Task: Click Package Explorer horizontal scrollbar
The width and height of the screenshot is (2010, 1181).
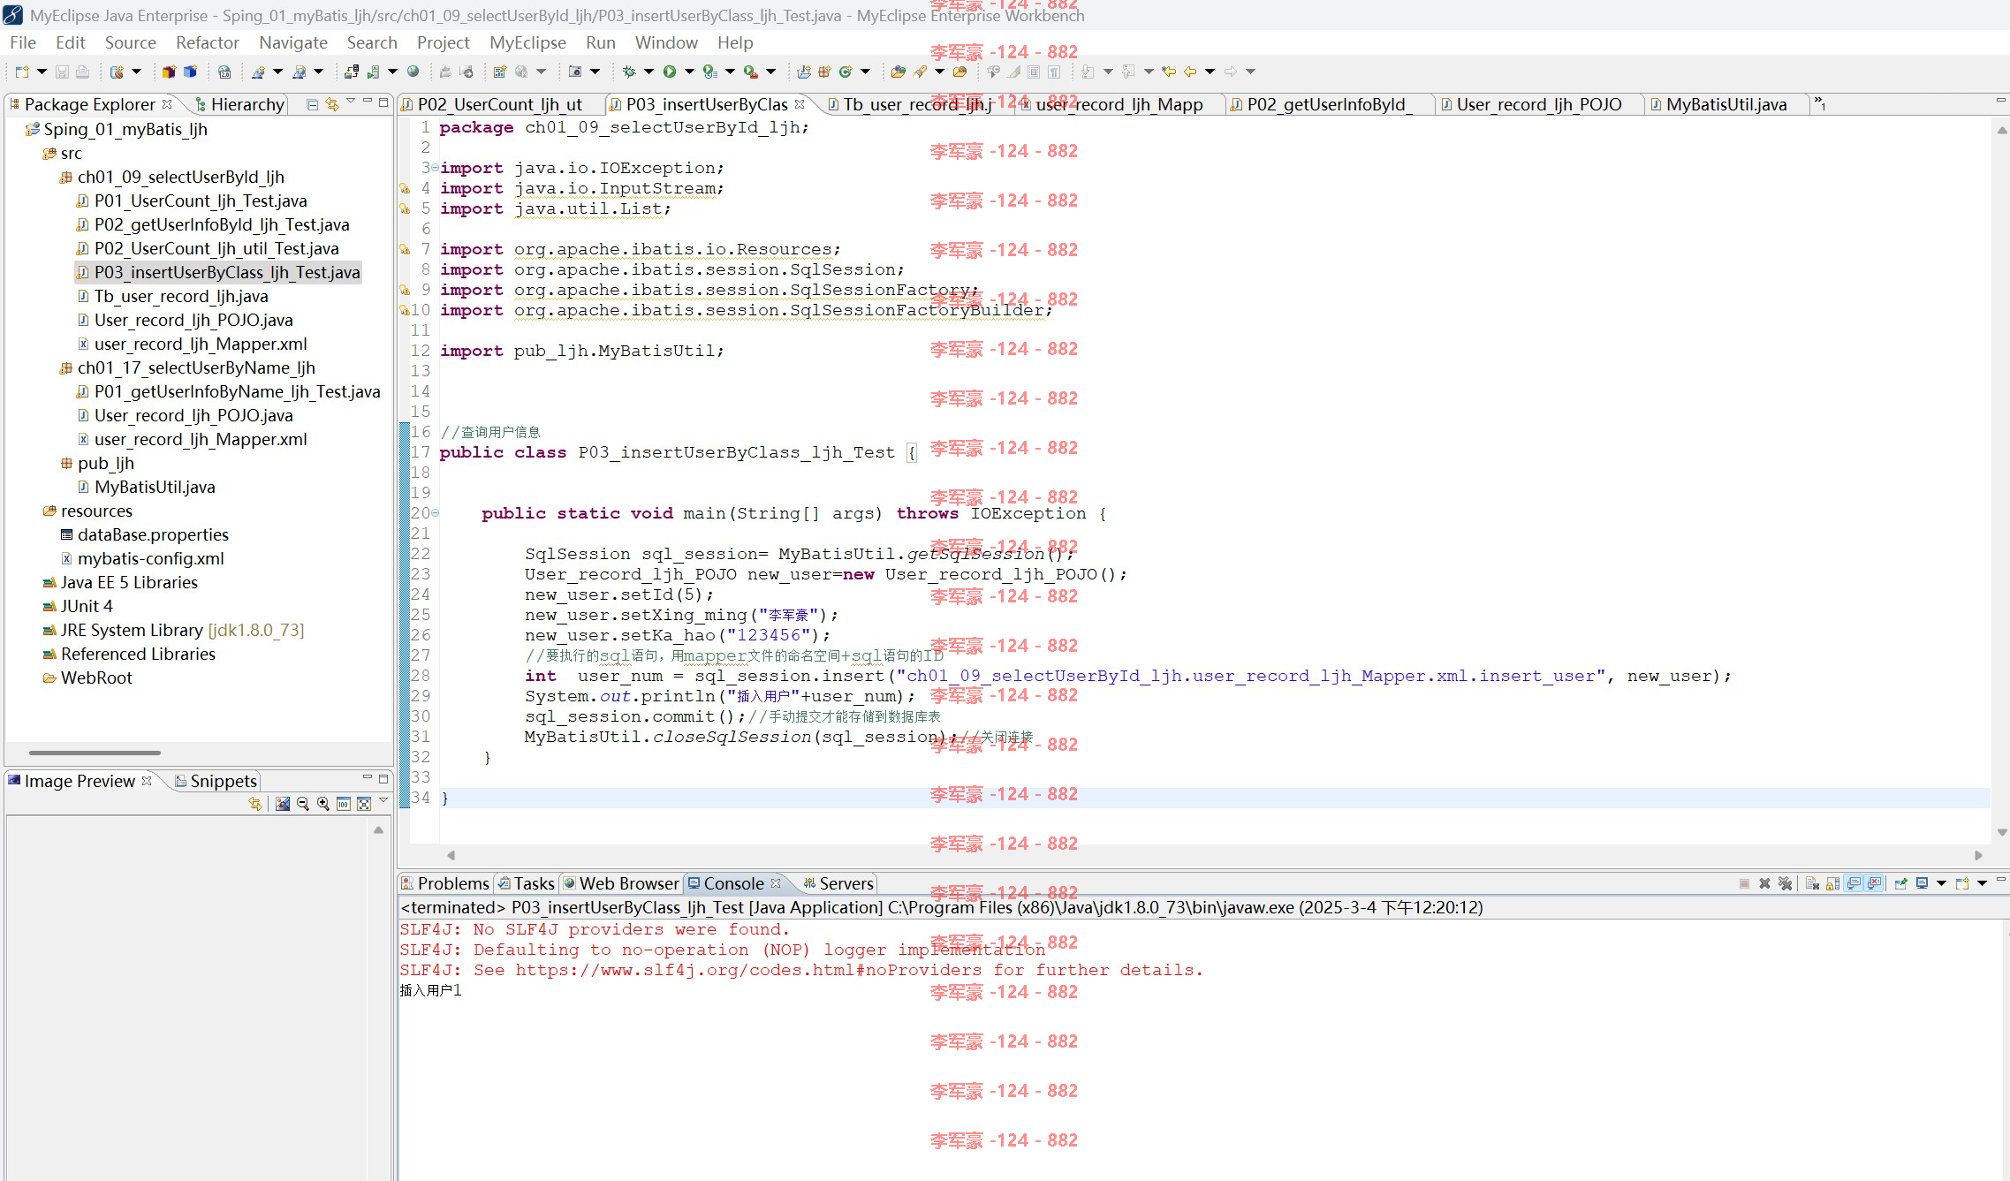Action: (x=95, y=753)
